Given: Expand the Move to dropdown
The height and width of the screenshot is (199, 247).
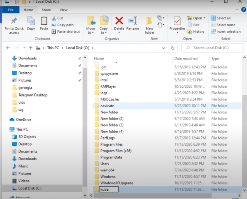Looking at the screenshot, I should pyautogui.click(x=91, y=33).
